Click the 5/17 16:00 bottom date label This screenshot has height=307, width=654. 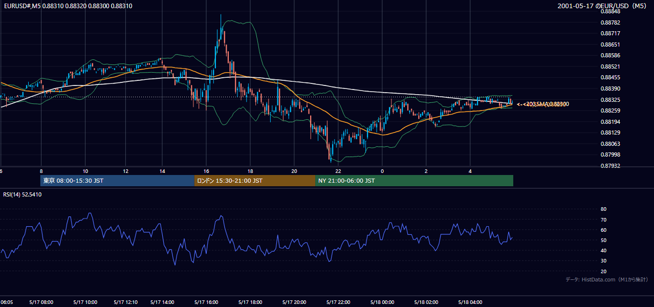click(x=206, y=302)
